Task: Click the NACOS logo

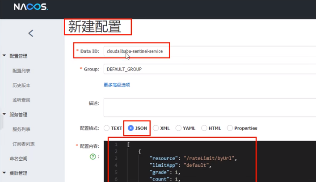Action: pyautogui.click(x=30, y=7)
